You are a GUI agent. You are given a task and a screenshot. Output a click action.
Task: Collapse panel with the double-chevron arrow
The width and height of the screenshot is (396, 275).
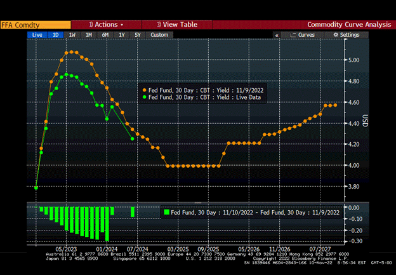coord(276,35)
